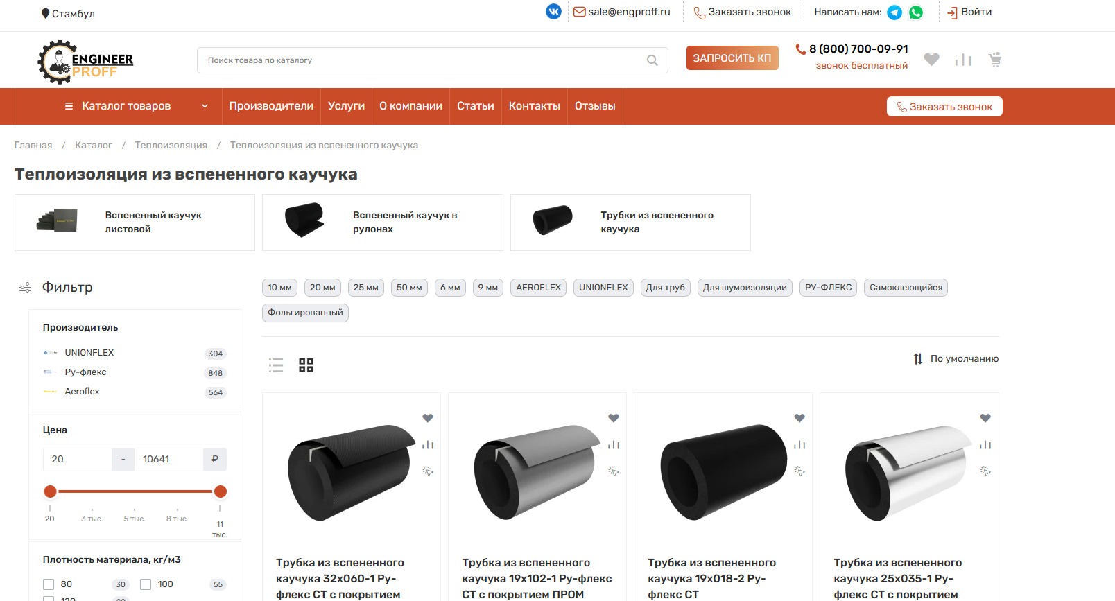
Task: Open the shopping cart icon
Action: point(995,60)
